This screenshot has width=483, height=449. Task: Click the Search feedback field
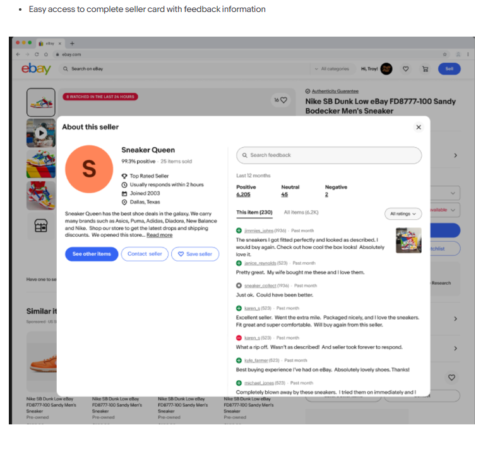(328, 155)
